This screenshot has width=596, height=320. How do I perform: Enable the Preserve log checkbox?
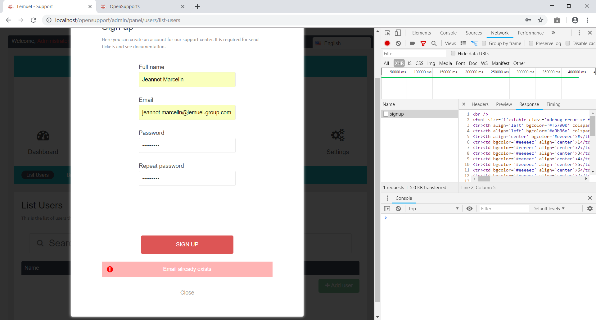coord(531,43)
